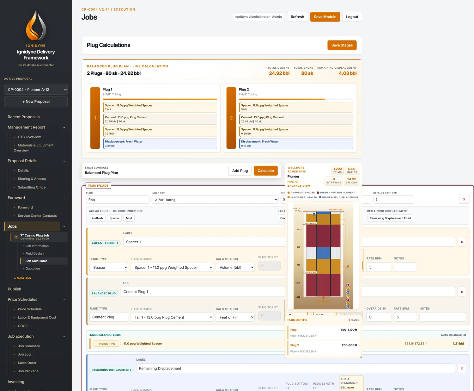
Task: Click the orange Calculate button
Action: pos(265,171)
